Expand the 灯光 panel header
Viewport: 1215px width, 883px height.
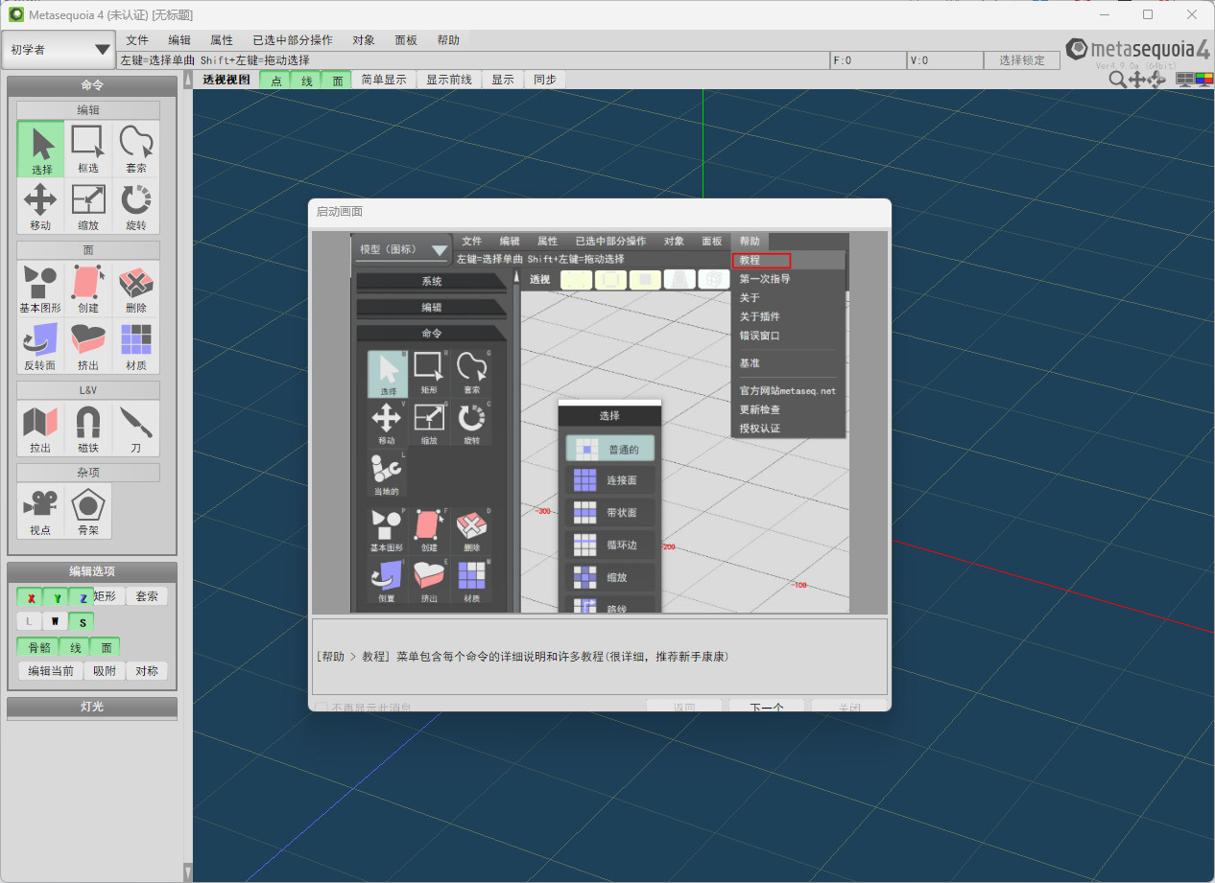(x=92, y=707)
